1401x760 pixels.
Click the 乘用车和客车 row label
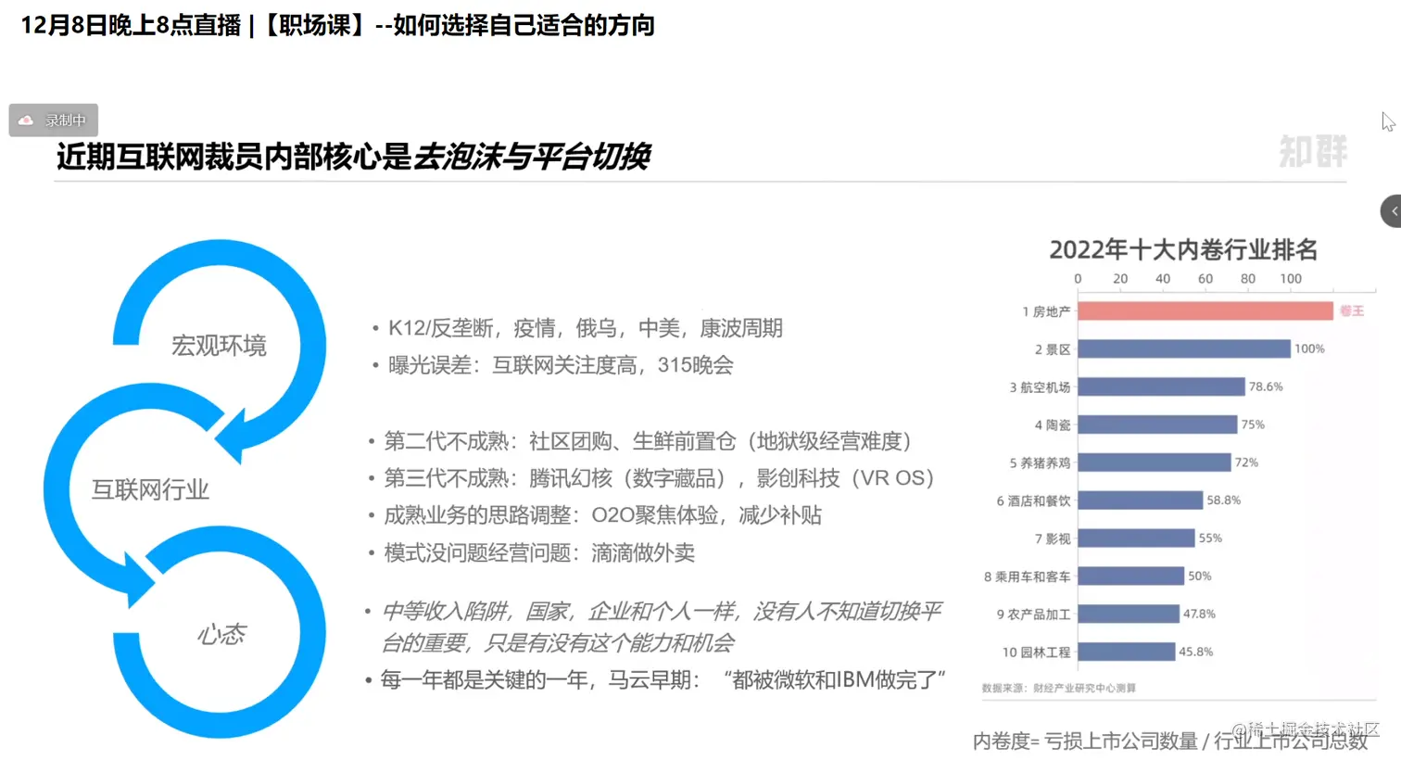pyautogui.click(x=1028, y=576)
